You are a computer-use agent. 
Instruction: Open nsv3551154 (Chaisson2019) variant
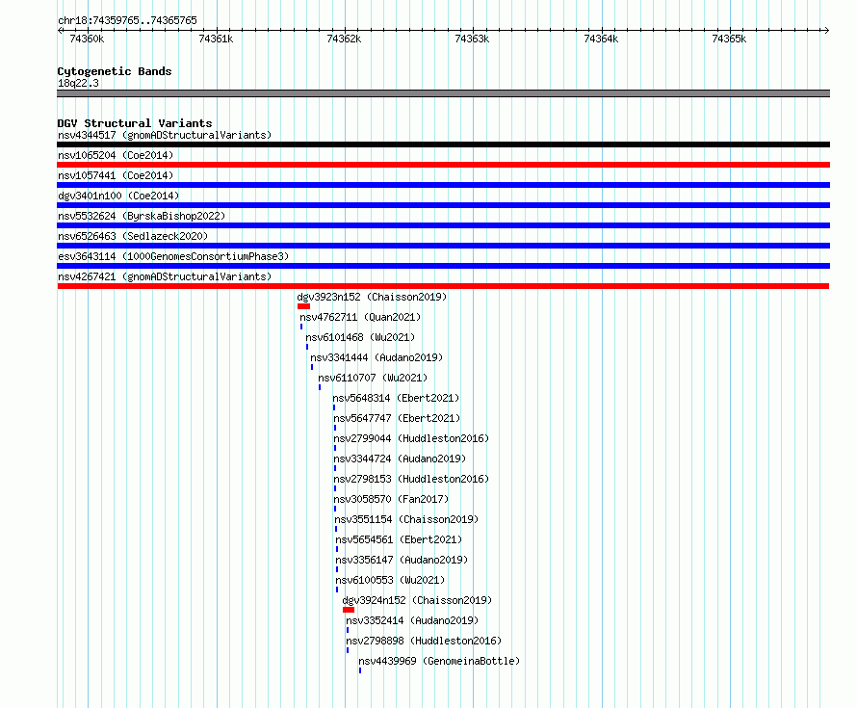tap(406, 519)
